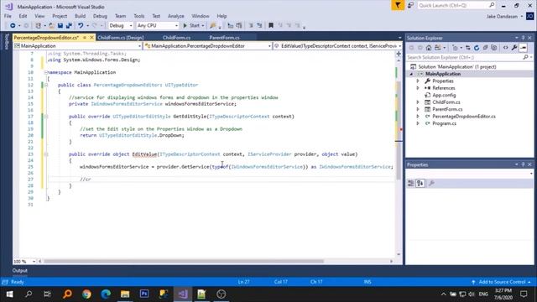Expand the ChildForm.cs node
537x302 pixels.
[418, 102]
